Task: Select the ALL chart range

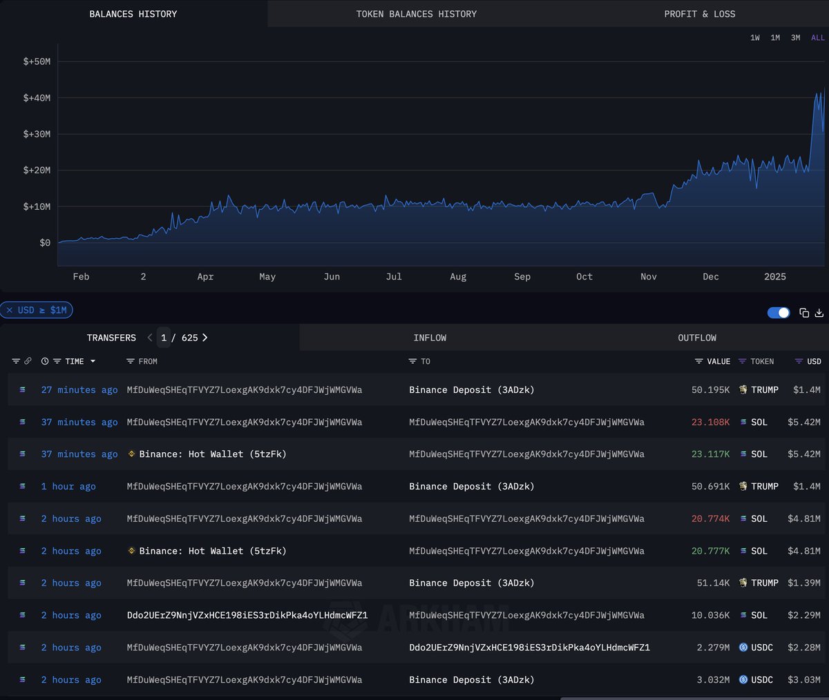Action: 818,38
